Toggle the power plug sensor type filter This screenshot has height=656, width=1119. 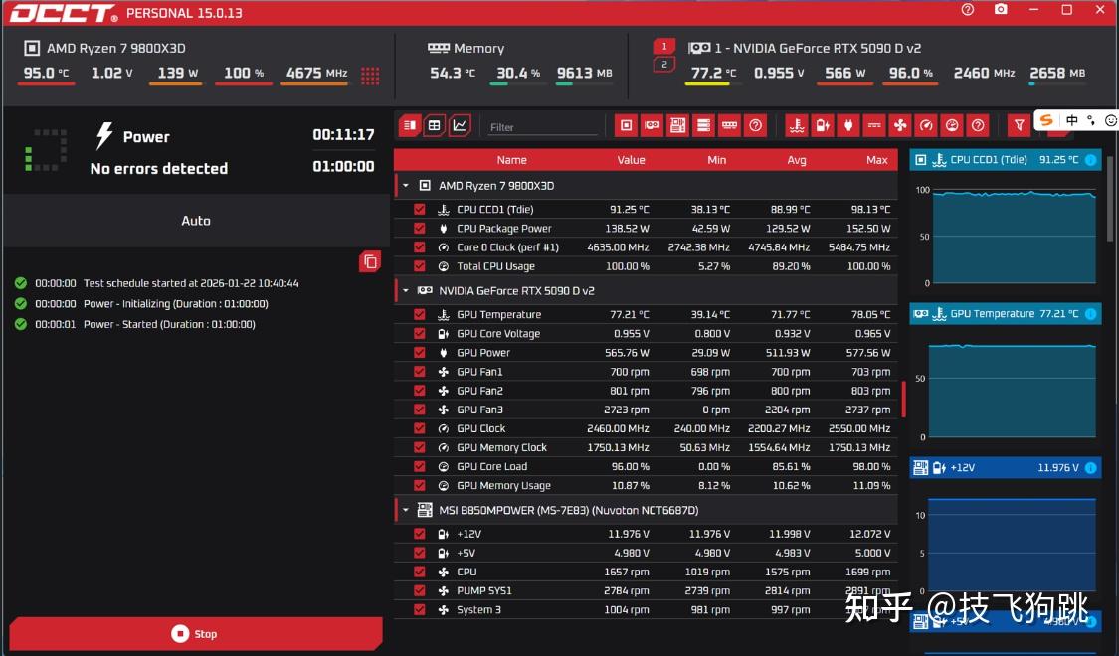coord(848,125)
